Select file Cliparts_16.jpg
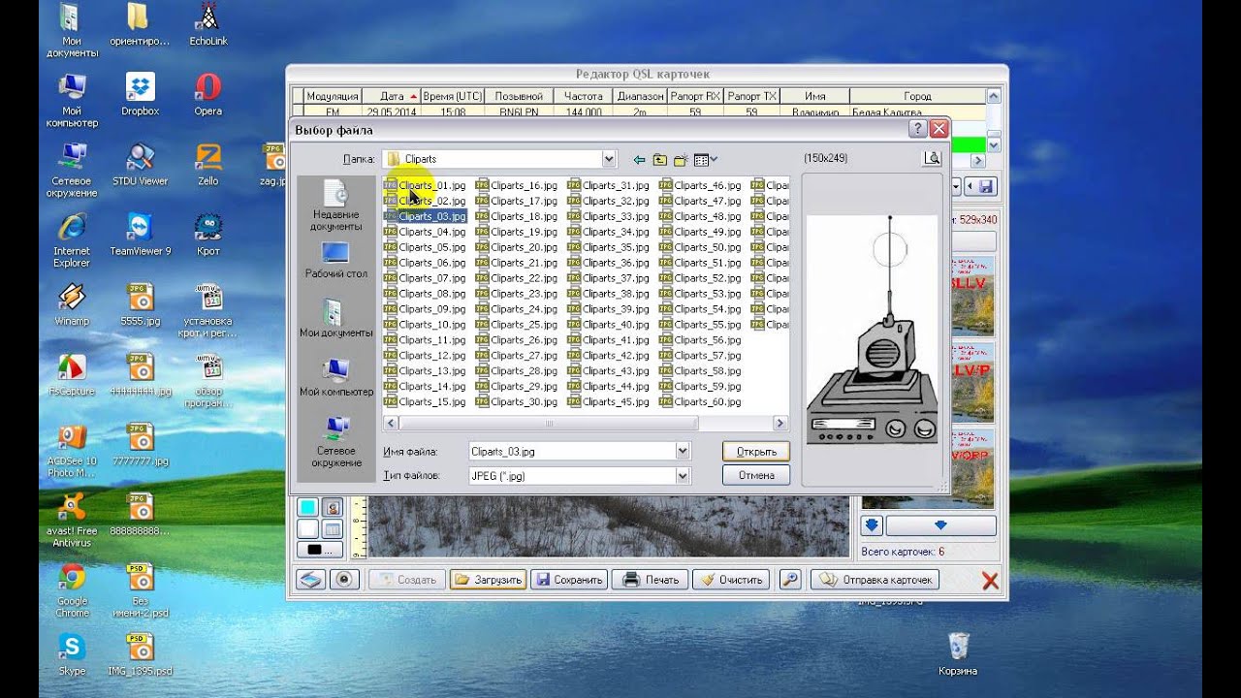 517,185
